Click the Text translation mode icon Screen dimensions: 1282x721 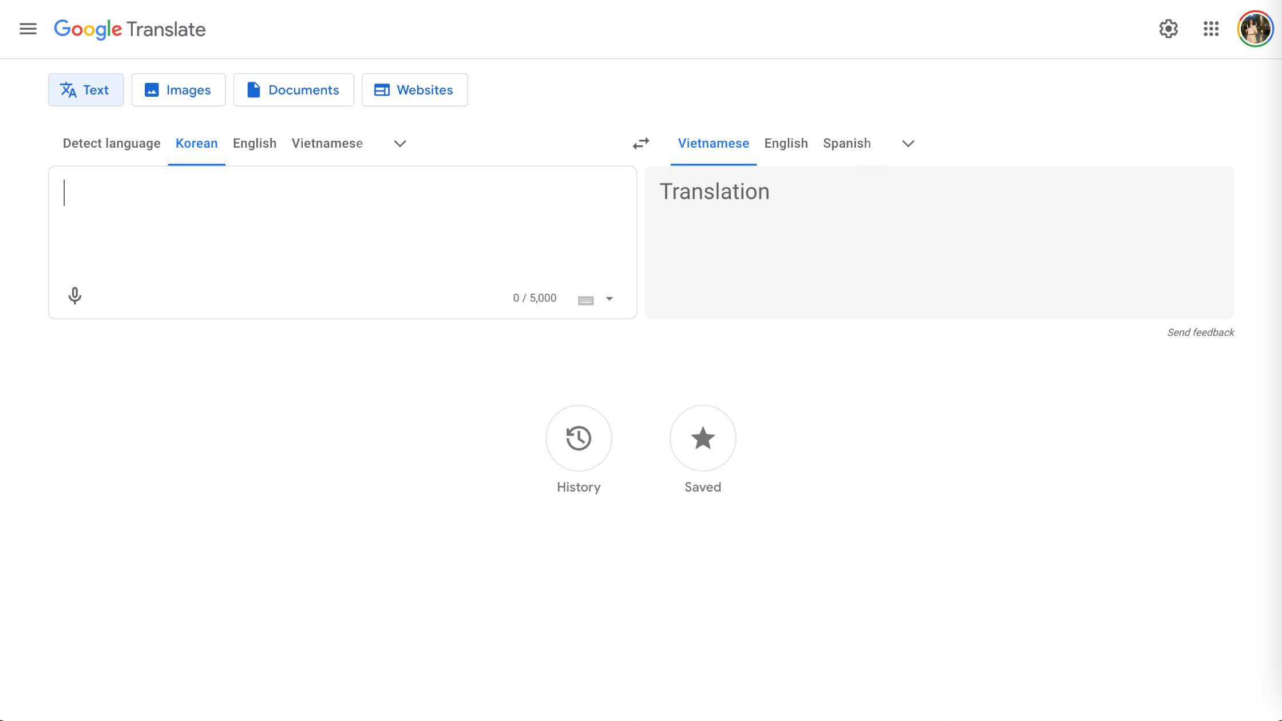(68, 89)
